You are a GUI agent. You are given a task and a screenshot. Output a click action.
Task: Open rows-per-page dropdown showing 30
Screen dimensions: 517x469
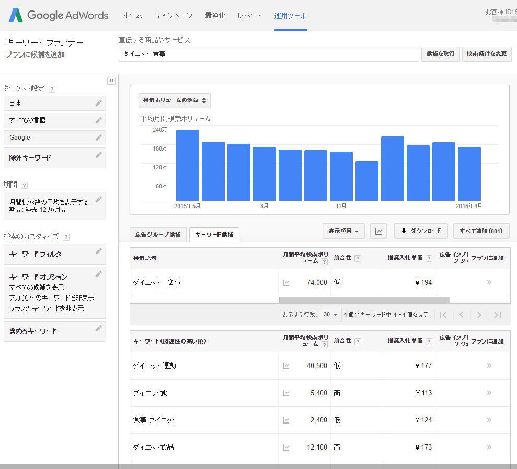(x=330, y=315)
